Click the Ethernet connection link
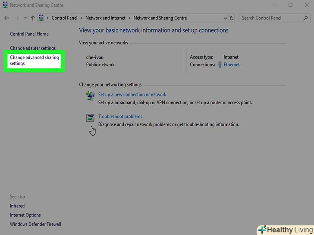314x235 pixels. [x=232, y=65]
